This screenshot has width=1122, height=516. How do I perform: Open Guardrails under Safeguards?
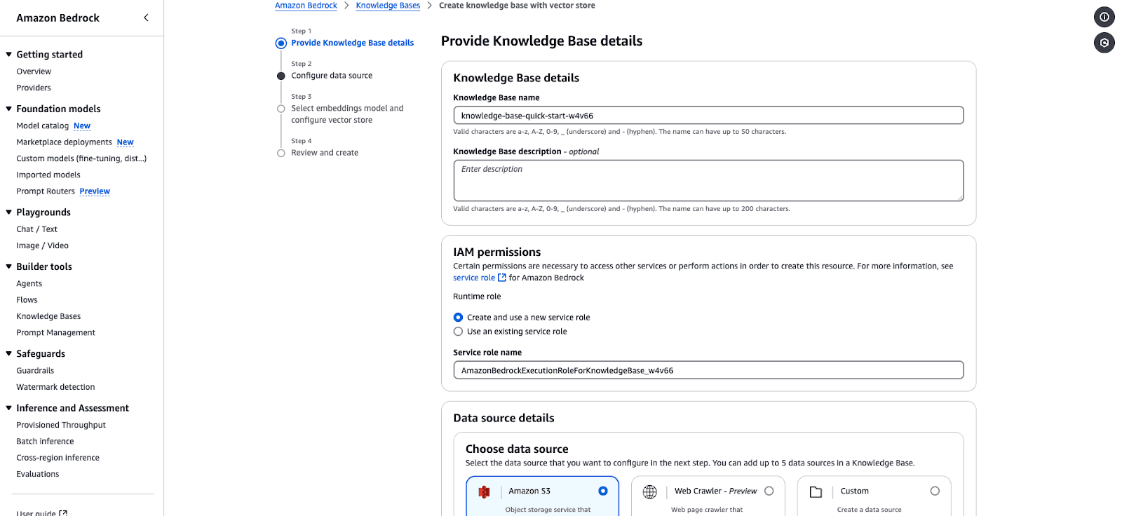click(x=35, y=371)
